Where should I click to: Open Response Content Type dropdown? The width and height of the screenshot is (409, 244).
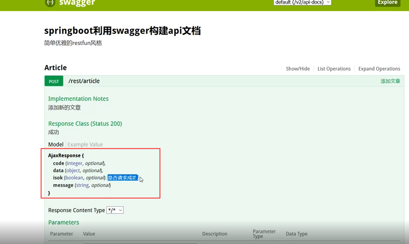coord(115,210)
